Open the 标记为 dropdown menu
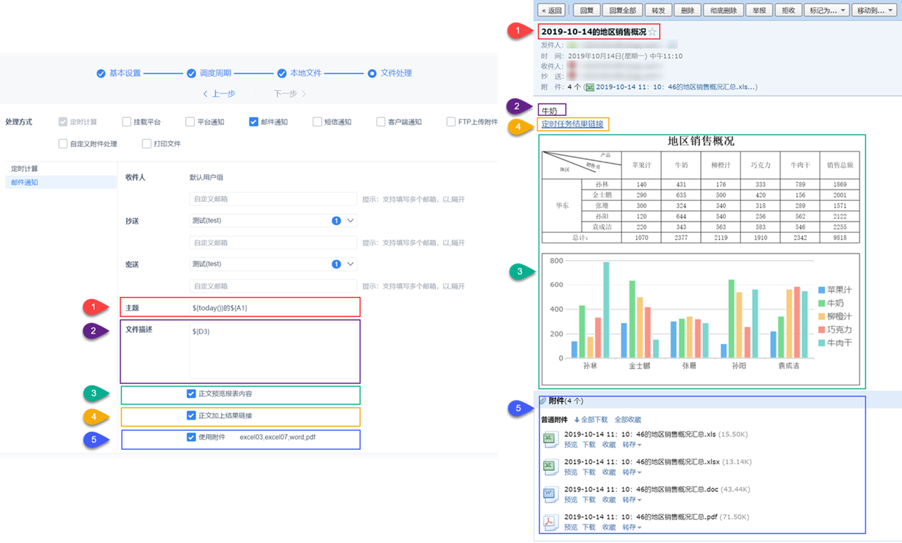The image size is (902, 543). point(827,10)
